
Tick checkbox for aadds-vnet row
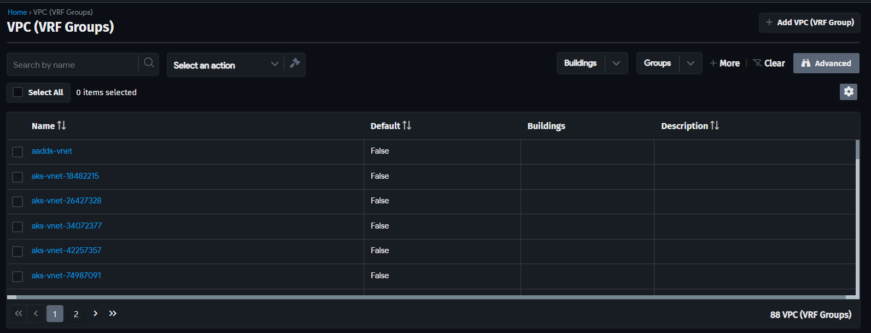17,151
